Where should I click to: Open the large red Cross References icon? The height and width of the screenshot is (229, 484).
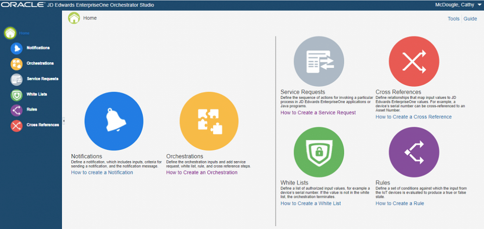tap(414, 61)
